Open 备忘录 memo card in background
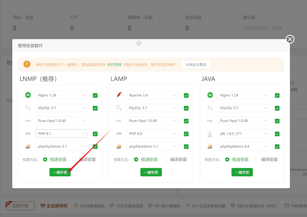Screen dimensions: 307x217 [262, 24]
